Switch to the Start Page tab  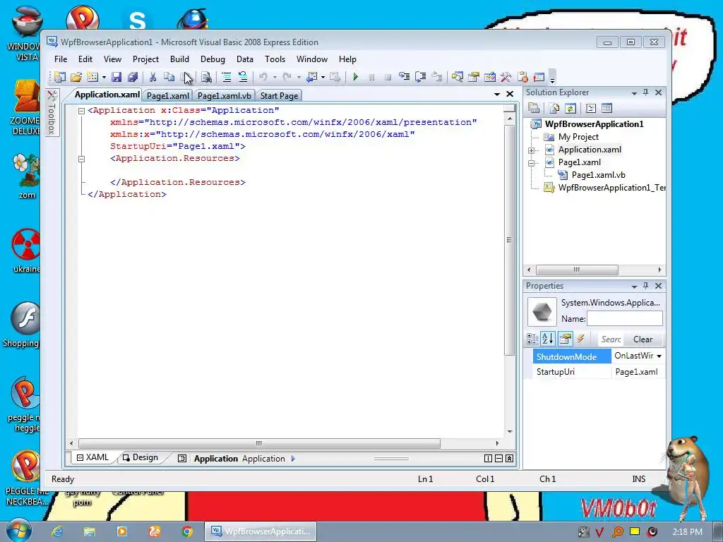(279, 96)
